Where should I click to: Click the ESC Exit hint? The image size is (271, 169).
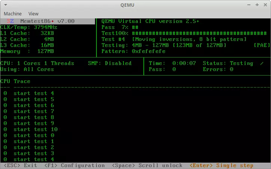pyautogui.click(x=20, y=166)
